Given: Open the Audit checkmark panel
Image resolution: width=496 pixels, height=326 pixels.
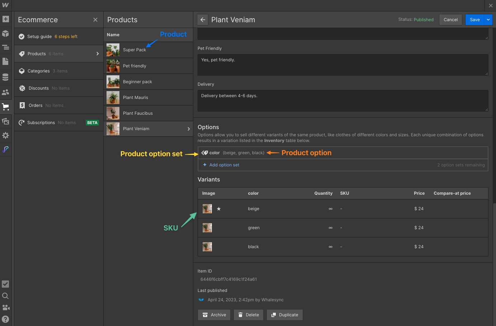Looking at the screenshot, I should (5, 284).
